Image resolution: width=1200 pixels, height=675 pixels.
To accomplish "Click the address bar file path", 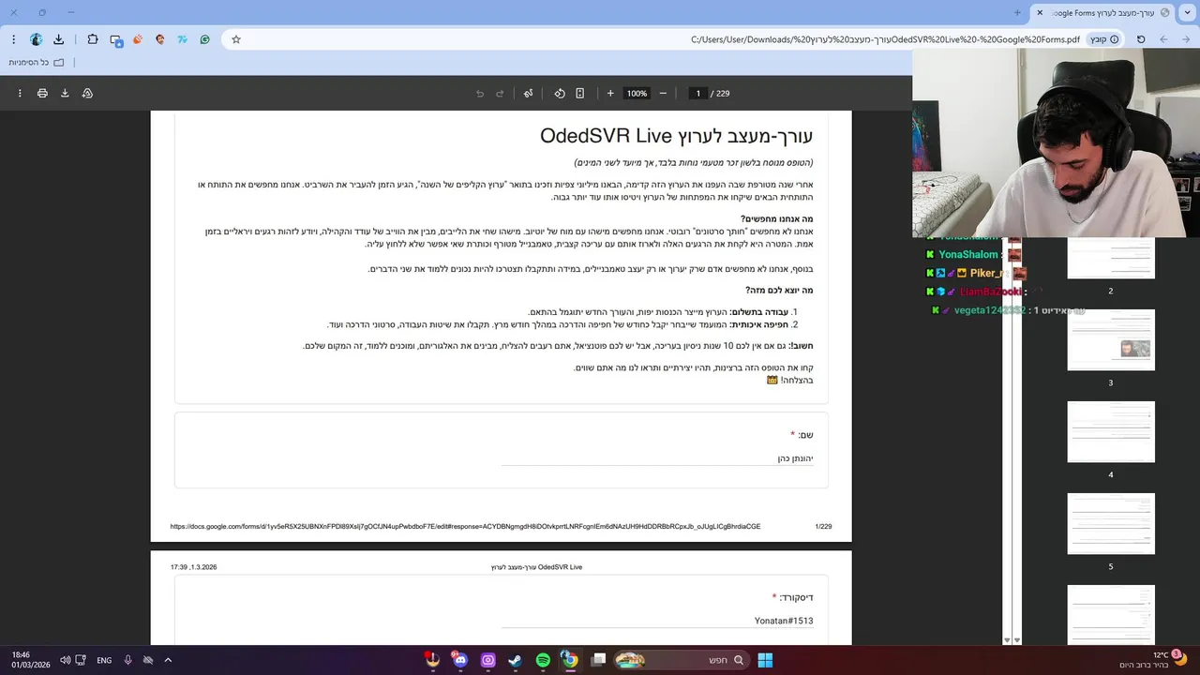I will click(885, 39).
